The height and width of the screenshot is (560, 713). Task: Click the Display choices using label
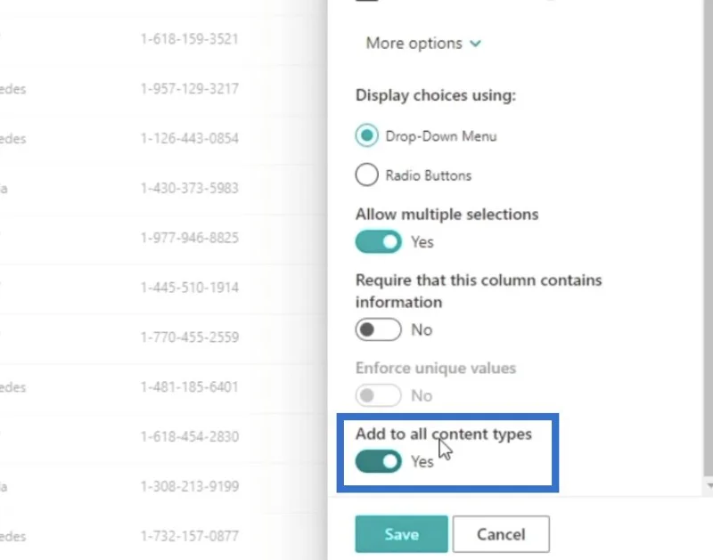436,95
